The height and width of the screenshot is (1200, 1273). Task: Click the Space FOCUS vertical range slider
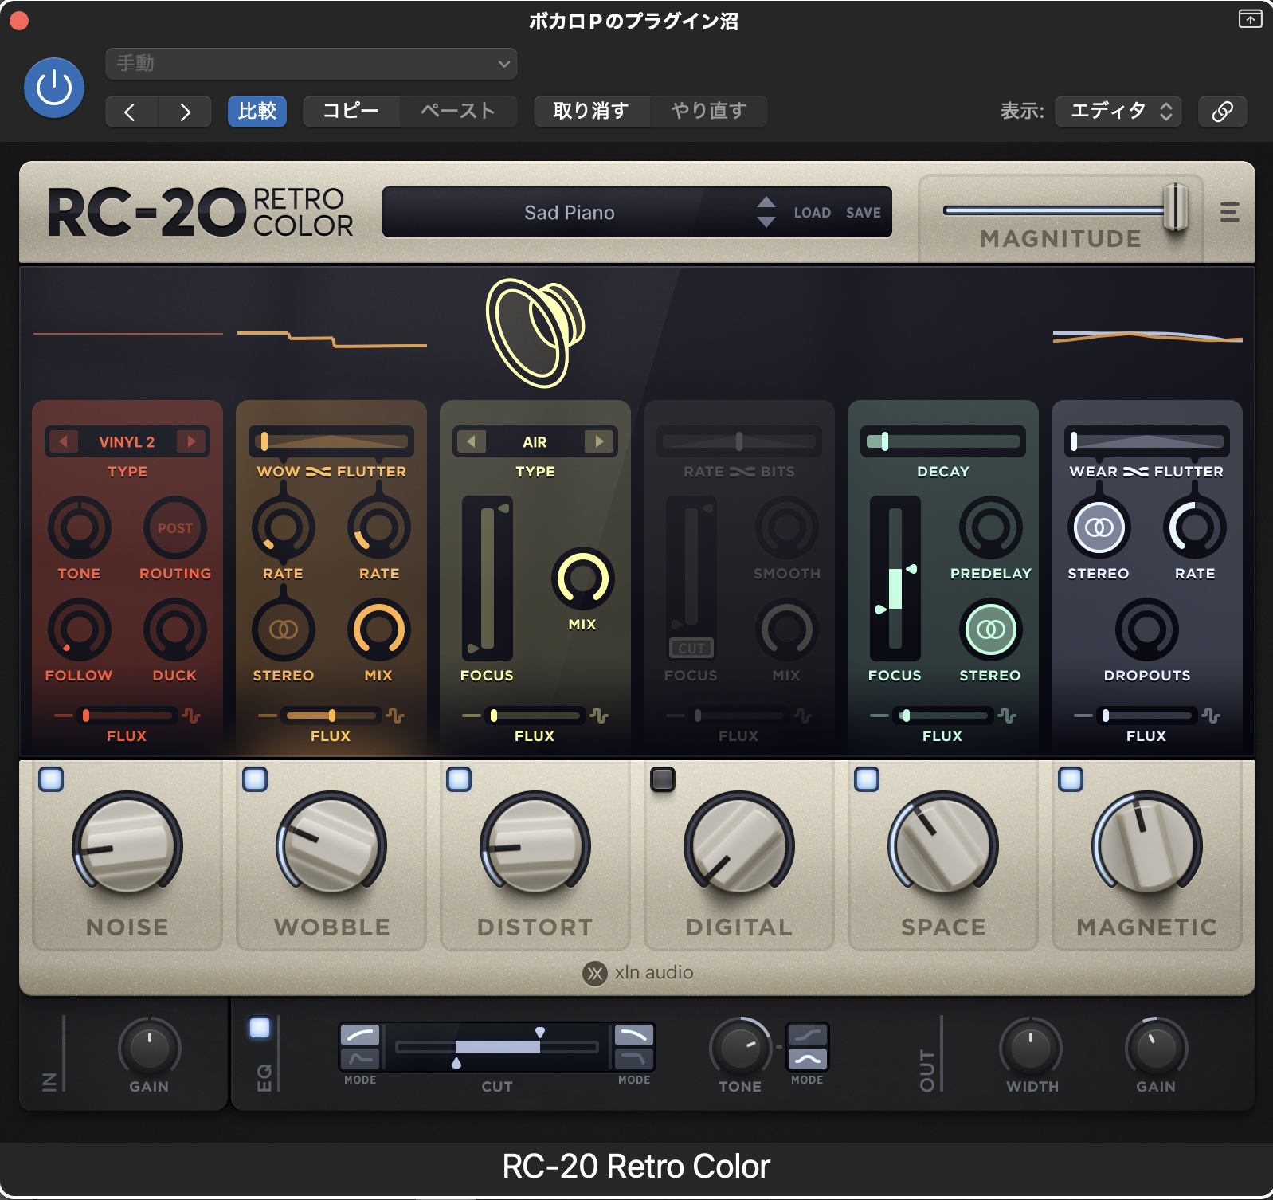click(x=895, y=578)
